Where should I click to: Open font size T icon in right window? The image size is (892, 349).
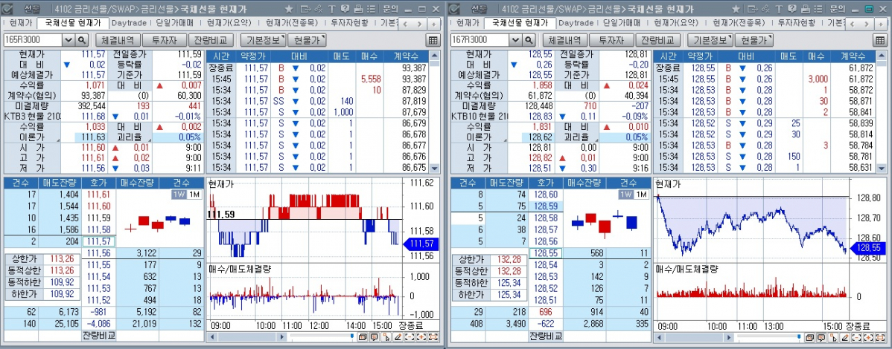pyautogui.click(x=779, y=9)
